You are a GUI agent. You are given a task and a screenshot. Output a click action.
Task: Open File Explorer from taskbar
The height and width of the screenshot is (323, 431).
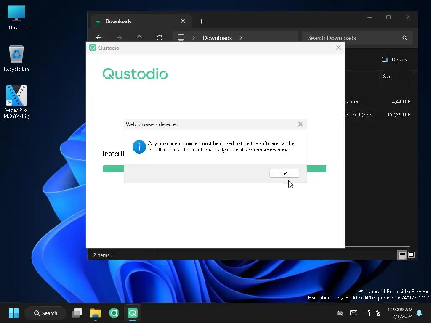pos(96,313)
